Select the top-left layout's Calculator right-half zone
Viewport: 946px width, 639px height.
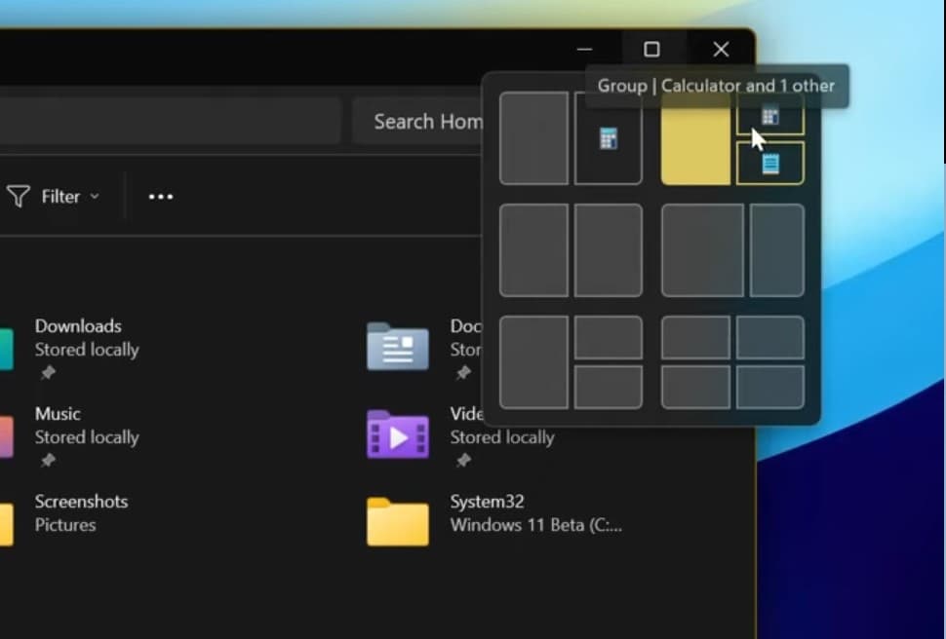(x=609, y=138)
